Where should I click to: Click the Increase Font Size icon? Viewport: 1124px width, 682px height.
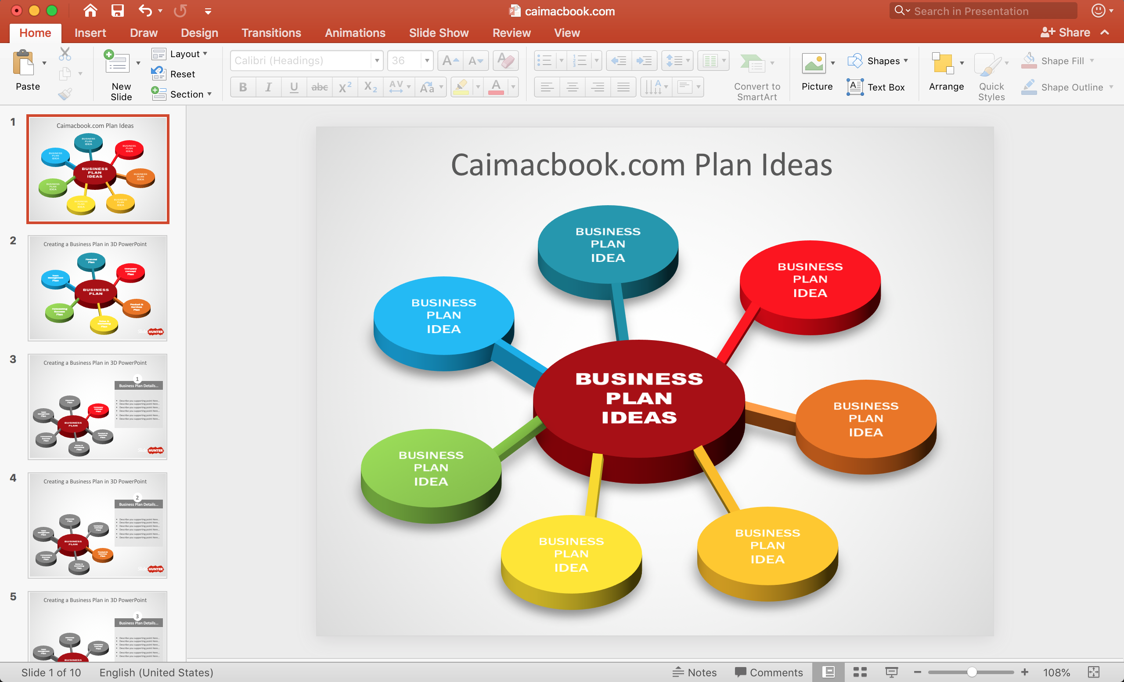[x=450, y=61]
